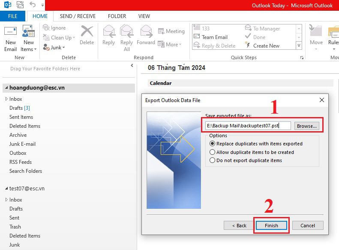
Task: Click the Finish button
Action: click(271, 226)
